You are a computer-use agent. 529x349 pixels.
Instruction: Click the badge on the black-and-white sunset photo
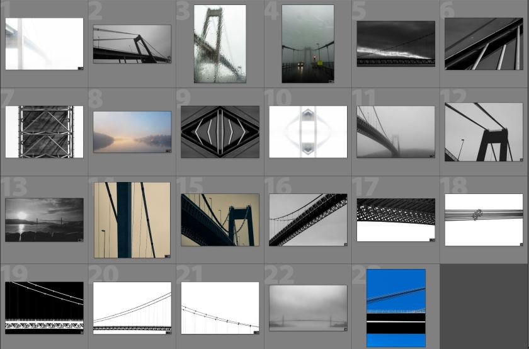pyautogui.click(x=80, y=239)
